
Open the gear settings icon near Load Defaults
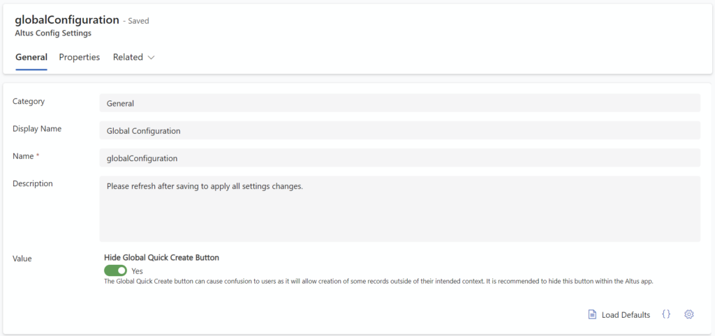click(689, 314)
